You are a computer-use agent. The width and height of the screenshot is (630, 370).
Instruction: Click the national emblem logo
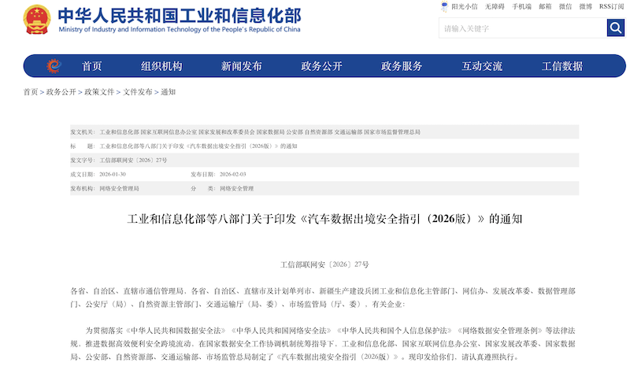[x=37, y=19]
